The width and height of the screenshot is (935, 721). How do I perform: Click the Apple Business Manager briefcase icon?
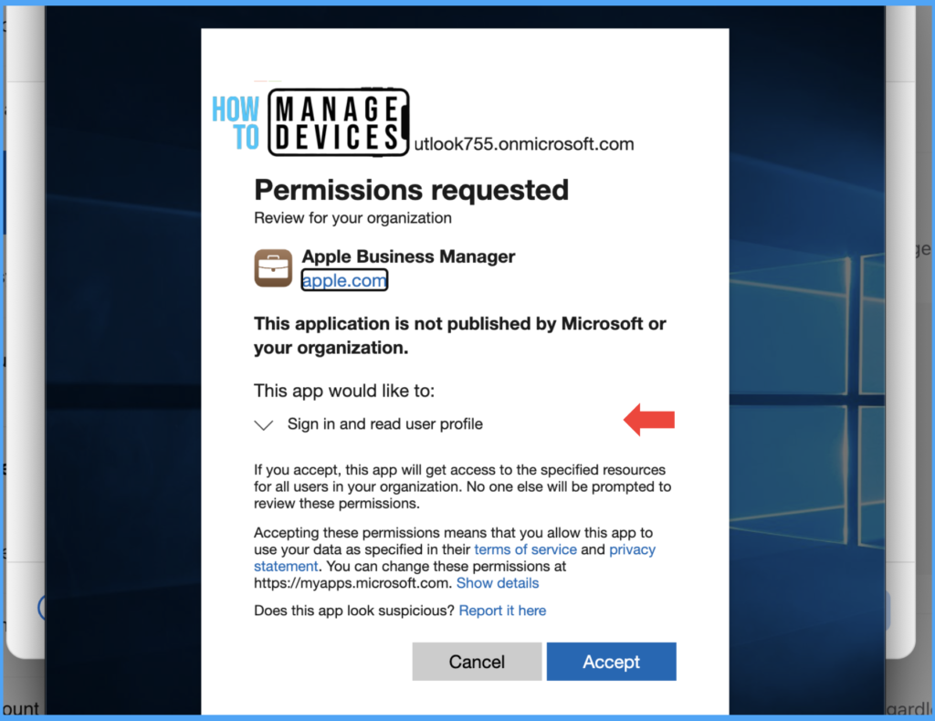(x=273, y=268)
